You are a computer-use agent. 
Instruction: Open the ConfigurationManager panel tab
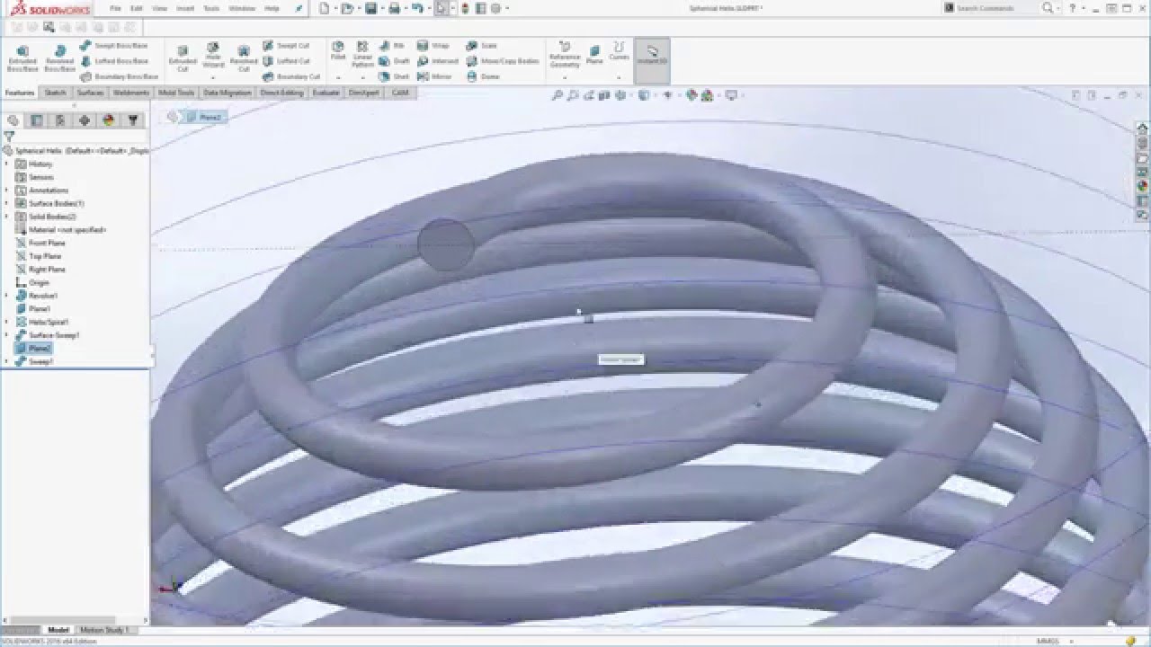[60, 120]
